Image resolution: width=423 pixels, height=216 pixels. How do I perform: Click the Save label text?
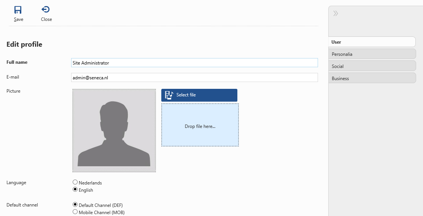[x=19, y=19]
